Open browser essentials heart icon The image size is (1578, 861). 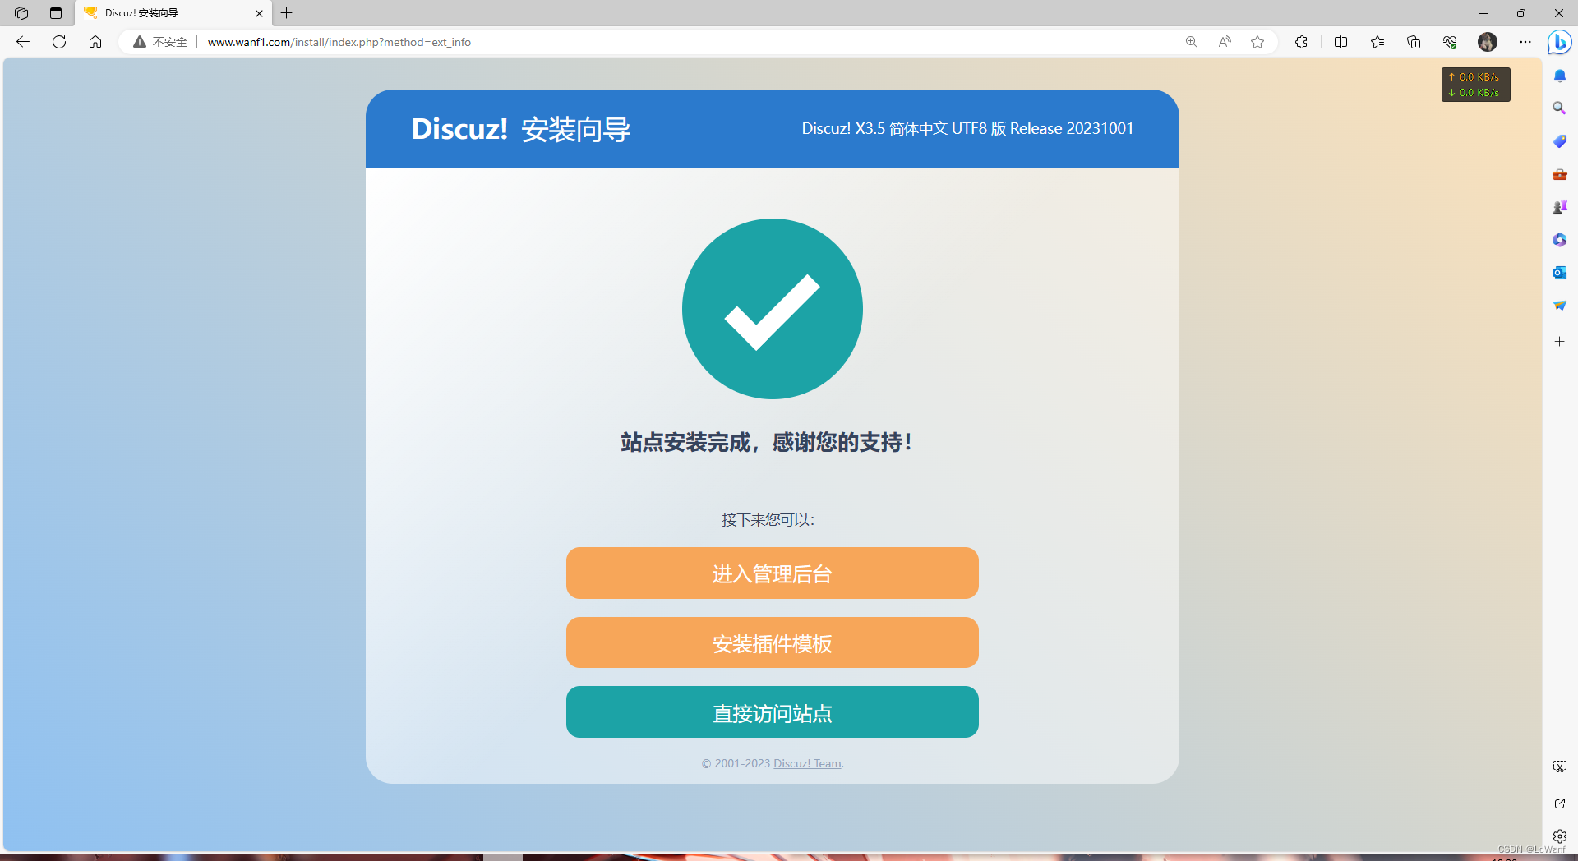click(1450, 42)
